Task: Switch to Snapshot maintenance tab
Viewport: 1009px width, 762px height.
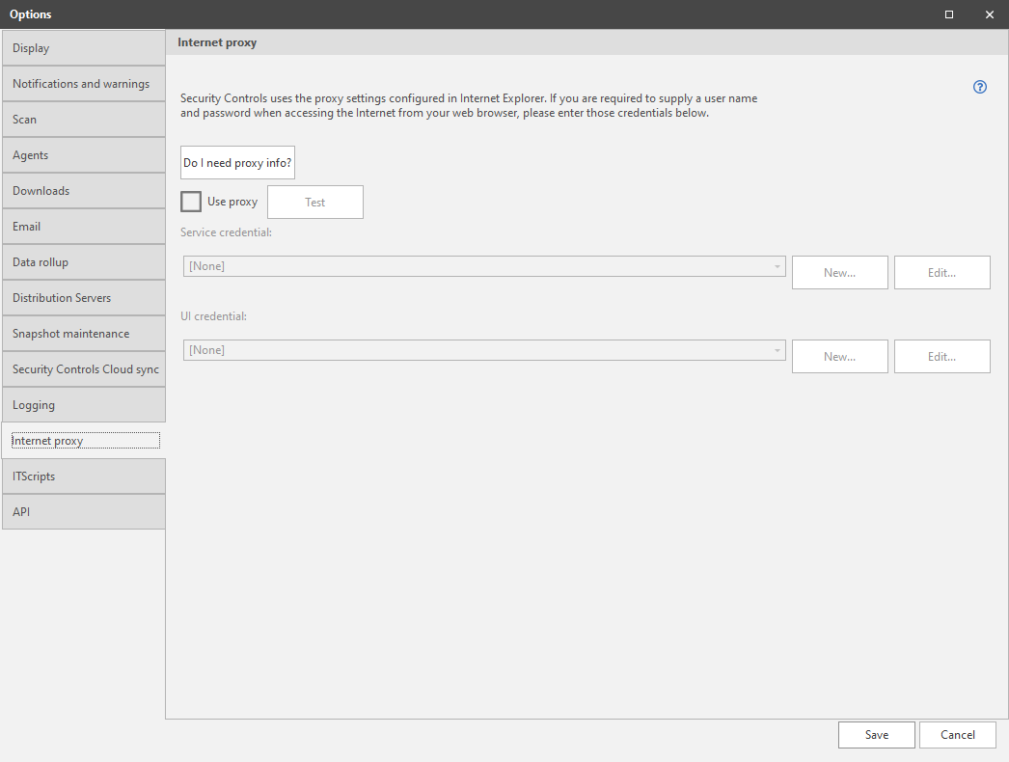Action: tap(84, 334)
